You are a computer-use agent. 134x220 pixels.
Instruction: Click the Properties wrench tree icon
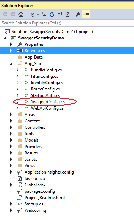coord(20,44)
